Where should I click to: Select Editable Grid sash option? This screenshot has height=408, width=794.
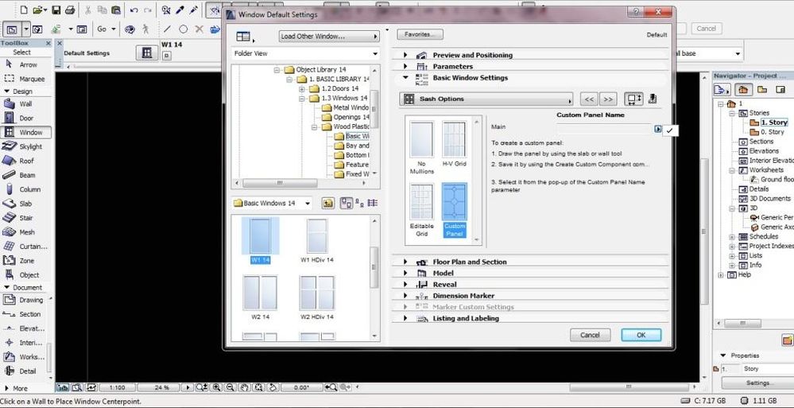[x=422, y=210]
